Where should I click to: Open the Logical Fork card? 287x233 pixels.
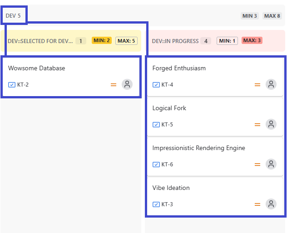click(169, 108)
